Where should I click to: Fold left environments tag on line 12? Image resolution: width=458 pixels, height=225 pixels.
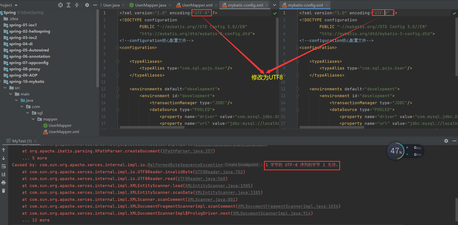coord(117,89)
